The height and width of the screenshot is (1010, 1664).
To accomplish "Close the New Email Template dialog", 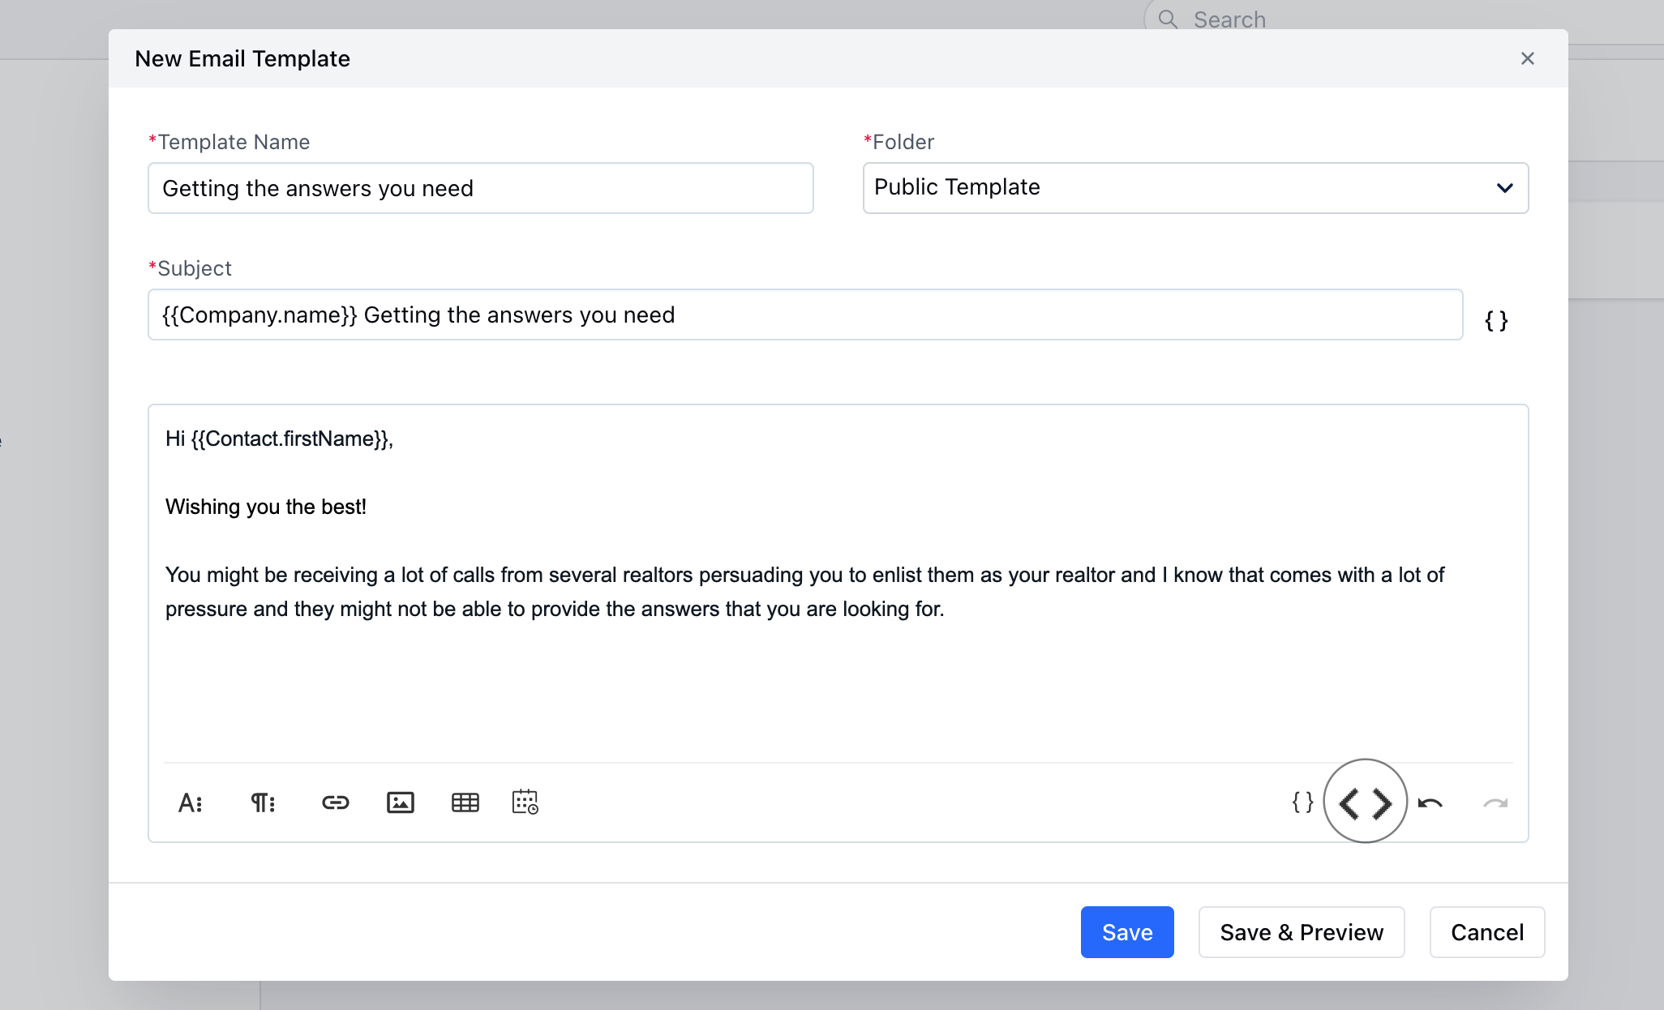I will click(x=1528, y=58).
